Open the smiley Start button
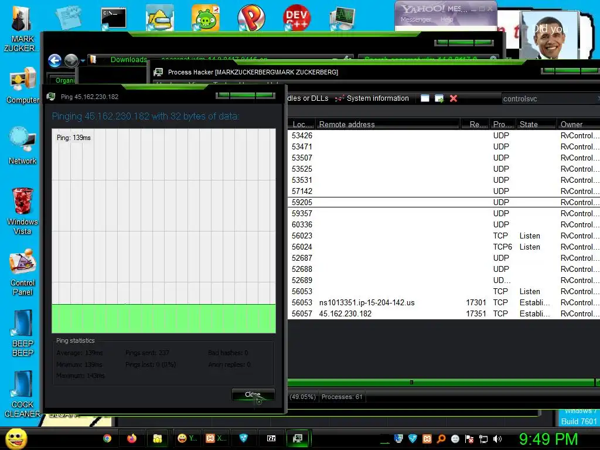This screenshot has height=450, width=600. (16, 438)
